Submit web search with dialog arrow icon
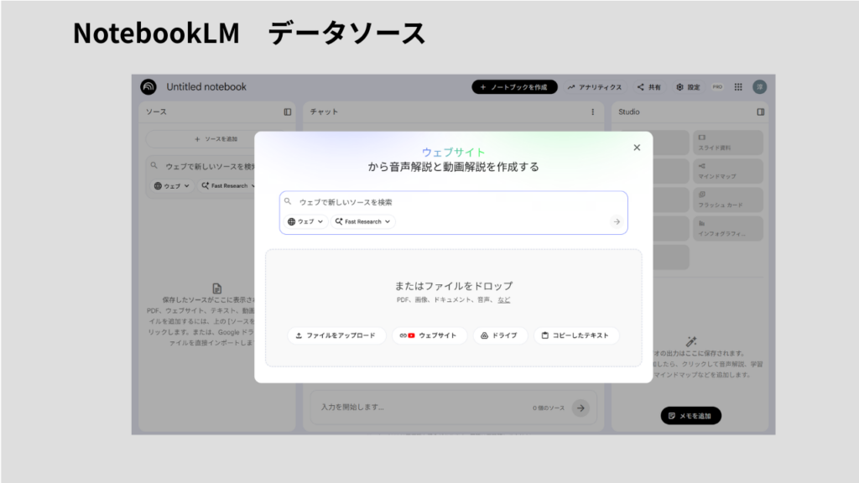Screen dimensions: 859x483 click(x=617, y=222)
